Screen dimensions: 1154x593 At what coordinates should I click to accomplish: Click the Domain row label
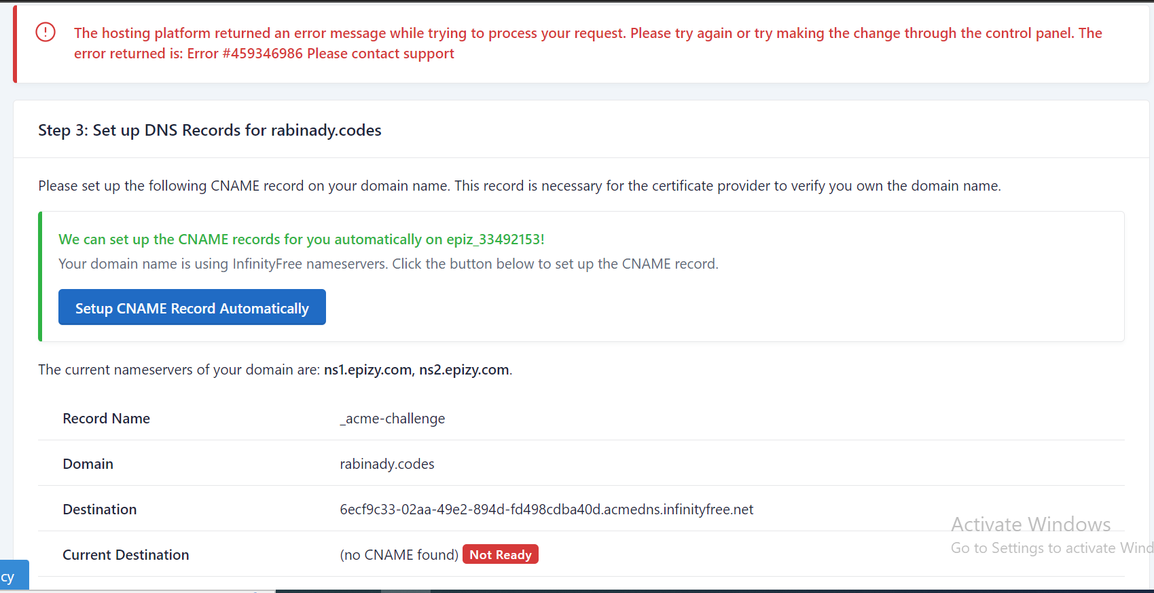coord(88,464)
